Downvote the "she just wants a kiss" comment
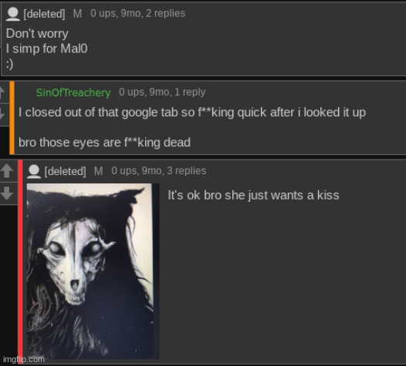 7,193
